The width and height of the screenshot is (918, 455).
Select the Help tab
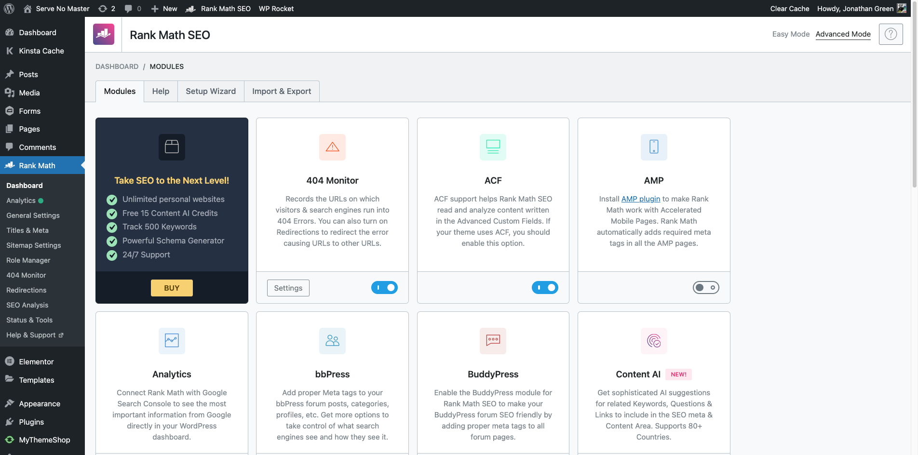pos(161,91)
